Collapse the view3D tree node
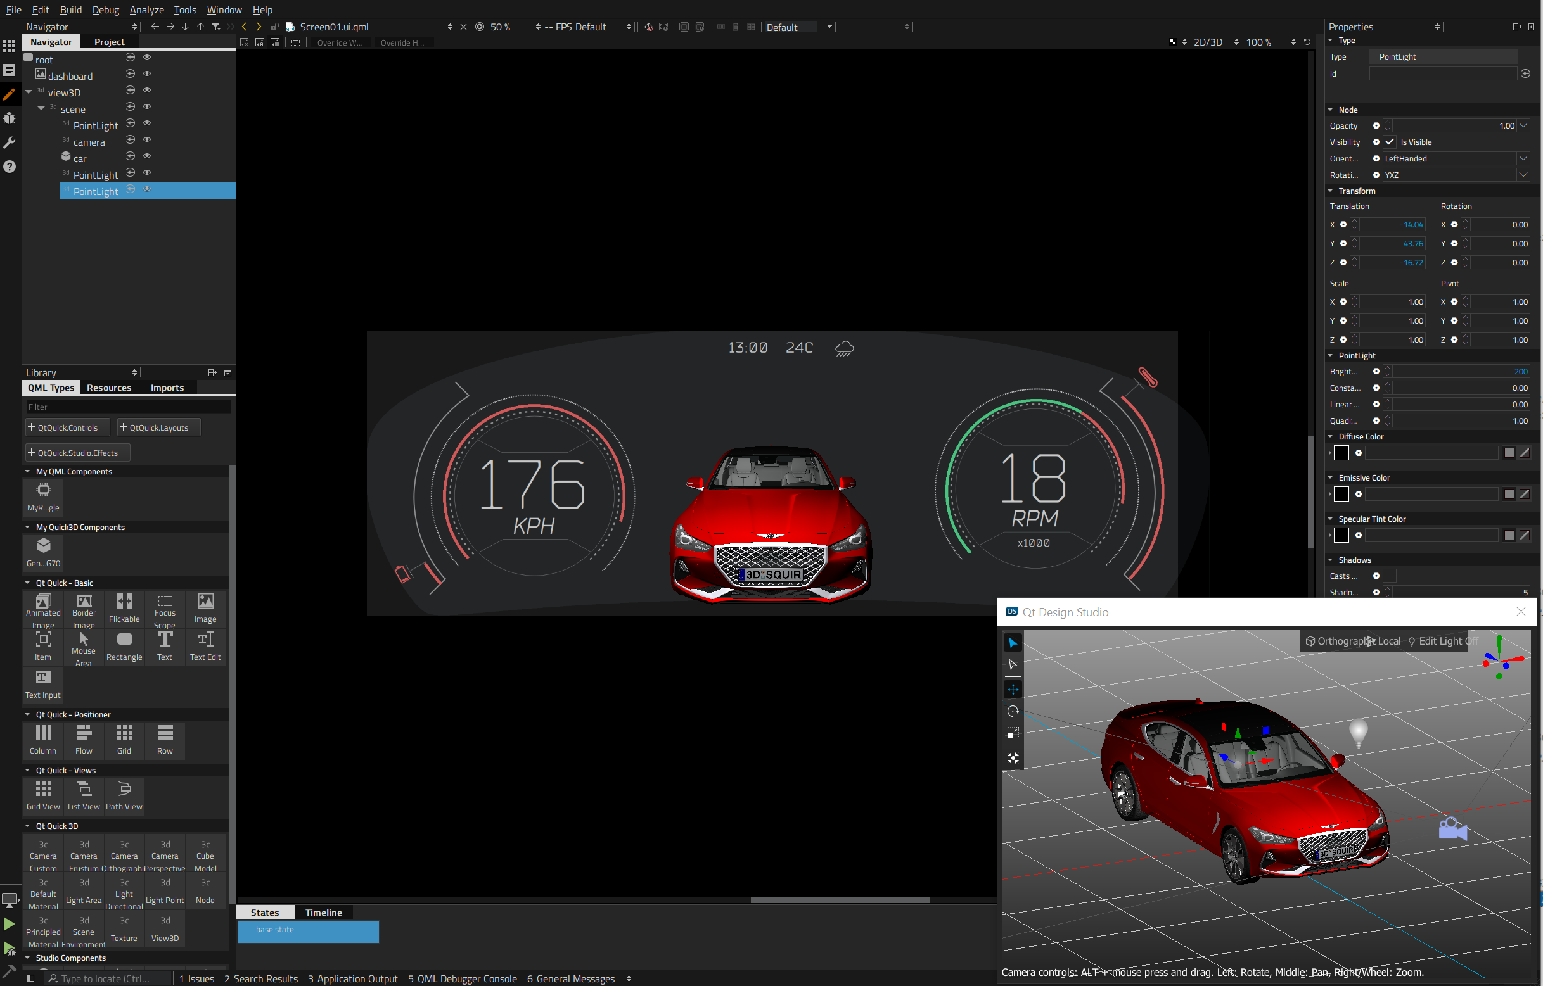 (x=29, y=92)
